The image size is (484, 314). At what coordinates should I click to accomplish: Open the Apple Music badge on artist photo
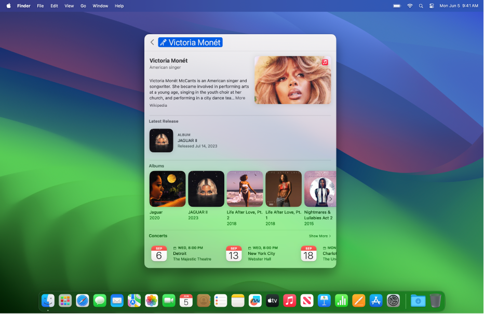(x=325, y=62)
